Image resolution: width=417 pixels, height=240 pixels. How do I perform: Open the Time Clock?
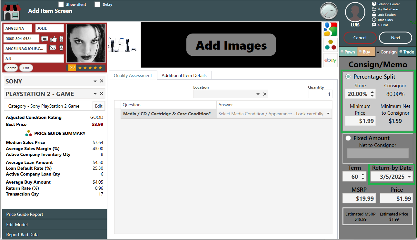(382, 20)
